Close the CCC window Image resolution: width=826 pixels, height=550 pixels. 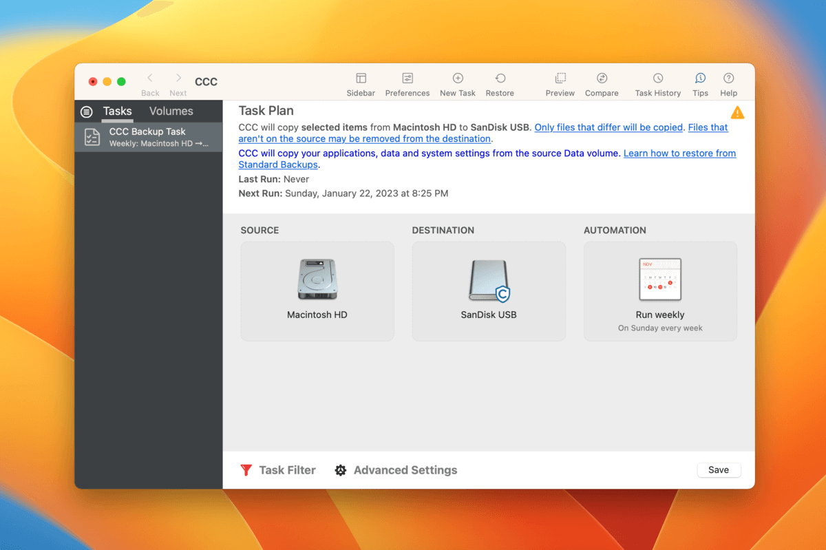[93, 82]
